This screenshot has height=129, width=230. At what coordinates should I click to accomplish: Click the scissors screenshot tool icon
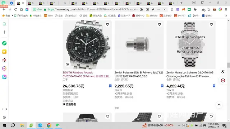172,10
